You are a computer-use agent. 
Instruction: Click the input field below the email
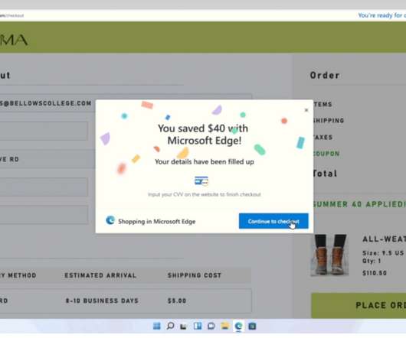pyautogui.click(x=44, y=131)
